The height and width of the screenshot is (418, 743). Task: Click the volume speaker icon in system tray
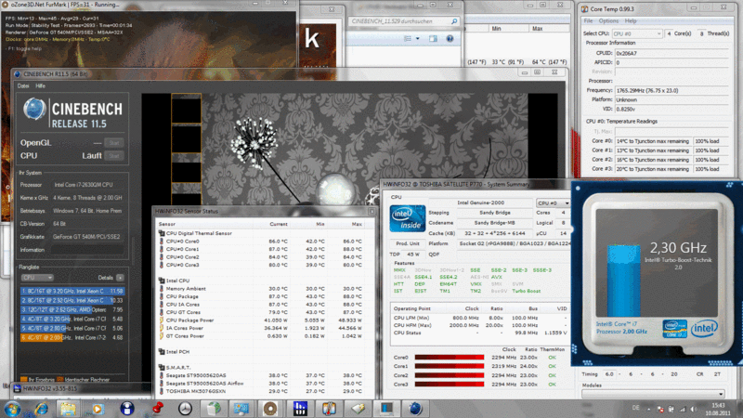pyautogui.click(x=693, y=409)
